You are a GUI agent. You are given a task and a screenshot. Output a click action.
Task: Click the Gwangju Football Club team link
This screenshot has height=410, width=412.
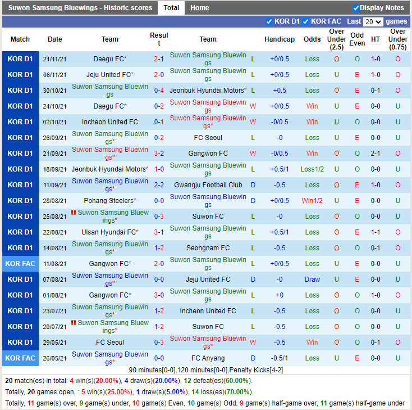click(208, 185)
